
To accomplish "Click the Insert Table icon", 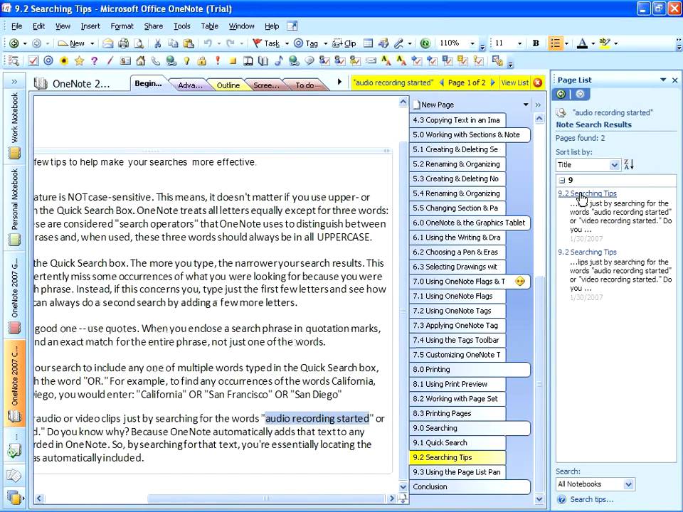I will (368, 43).
